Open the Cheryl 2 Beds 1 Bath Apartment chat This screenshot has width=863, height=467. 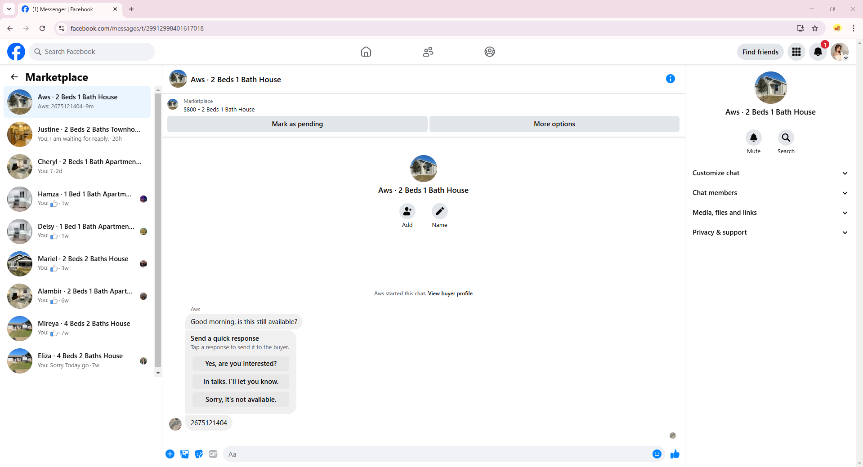[77, 167]
